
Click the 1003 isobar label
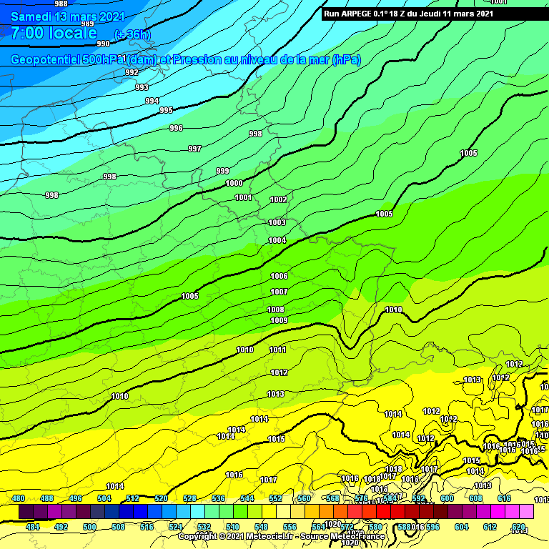coord(277,223)
